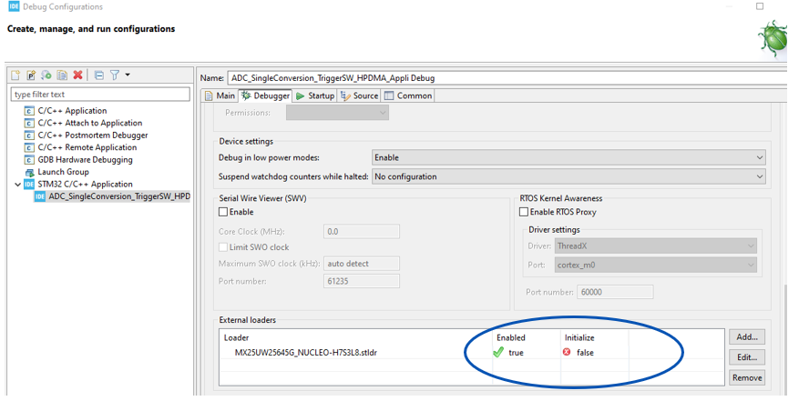
Task: Collapse the STM32 C/C++ Application node
Action: click(17, 185)
